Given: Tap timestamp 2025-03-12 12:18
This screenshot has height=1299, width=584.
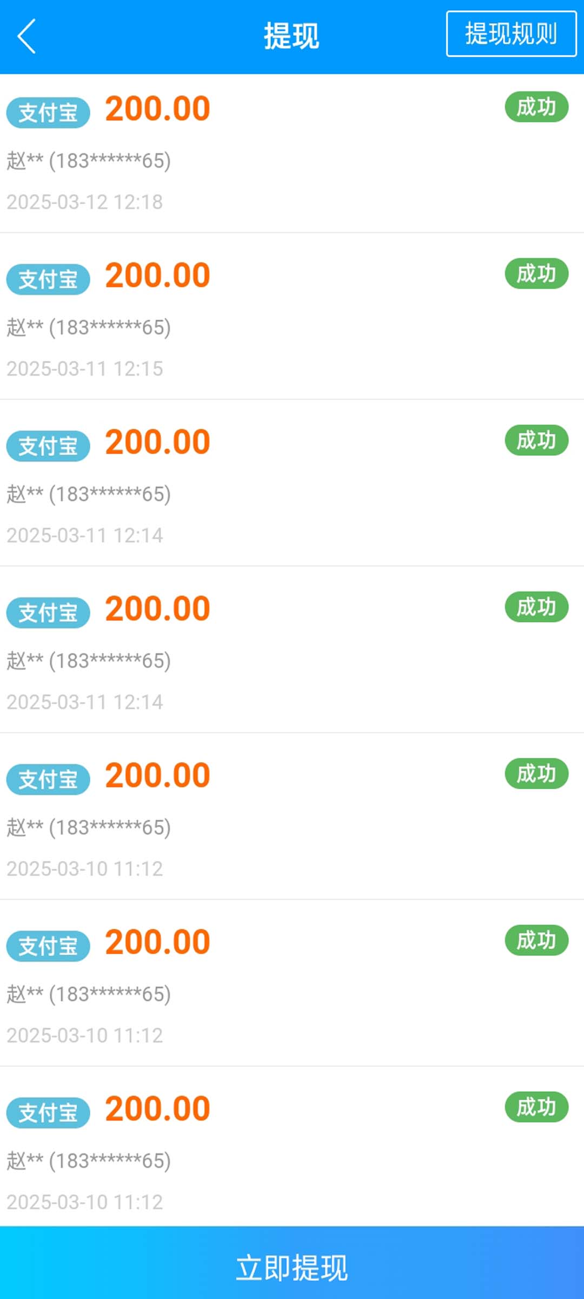Looking at the screenshot, I should tap(84, 202).
